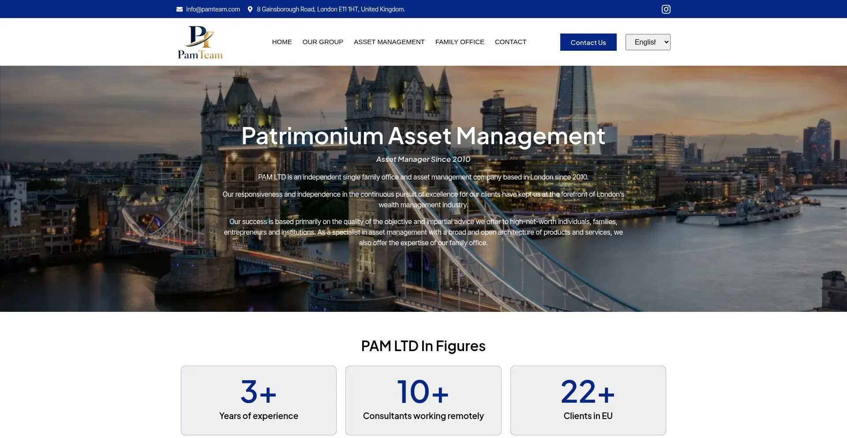Click the PamTeam logo
The height and width of the screenshot is (438, 847).
point(200,42)
